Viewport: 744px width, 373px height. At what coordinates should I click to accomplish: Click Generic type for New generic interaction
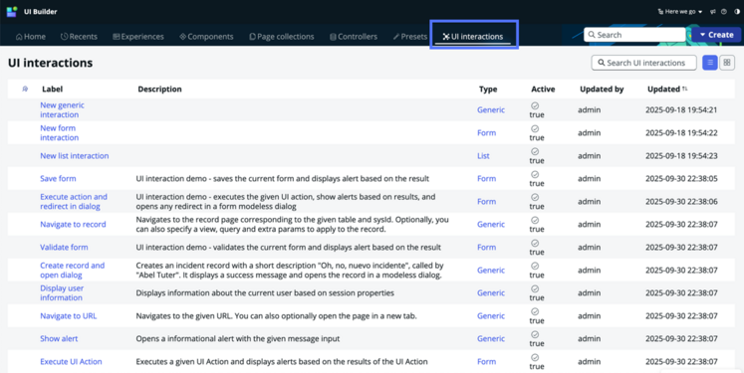(x=491, y=110)
